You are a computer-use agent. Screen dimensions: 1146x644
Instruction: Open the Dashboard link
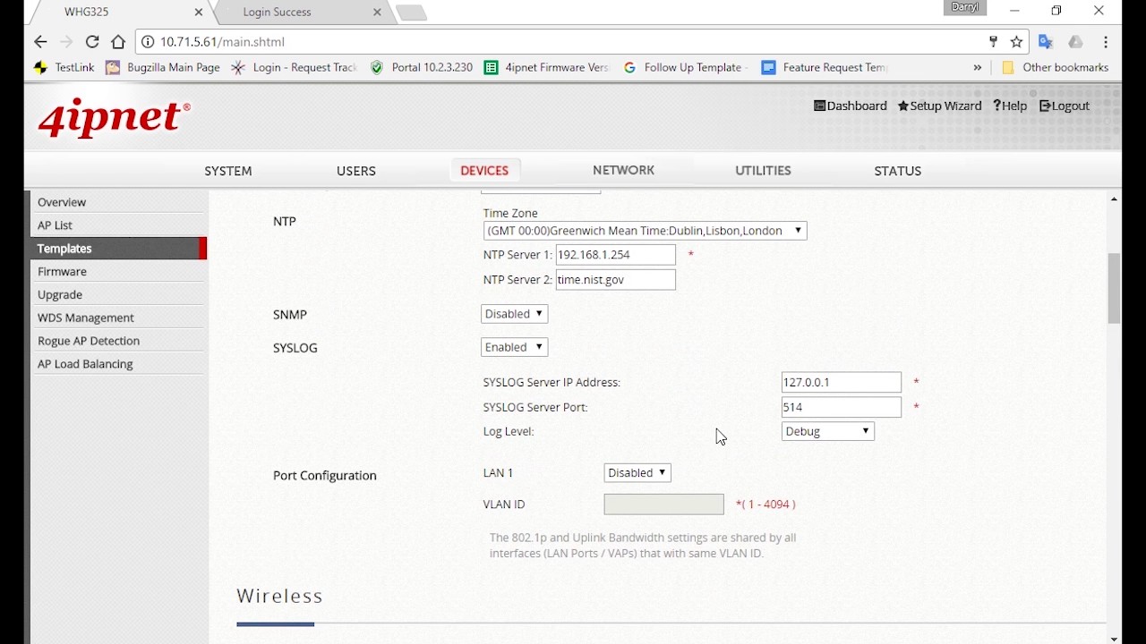coord(850,106)
